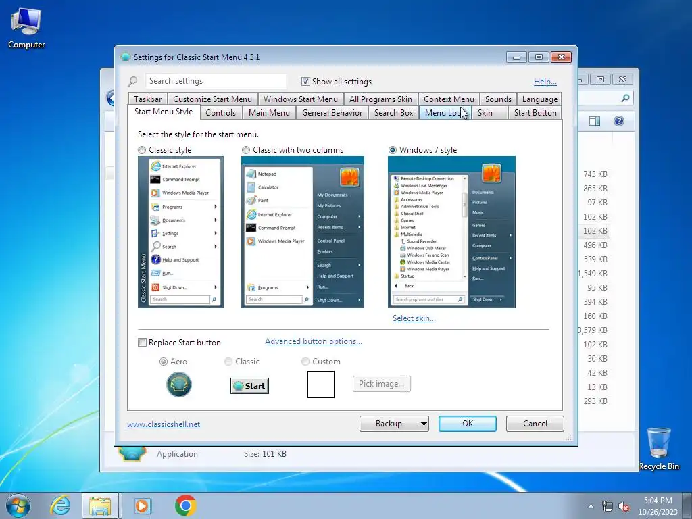Focus the Search settings field
Viewport: 692px width, 519px height.
pos(216,81)
